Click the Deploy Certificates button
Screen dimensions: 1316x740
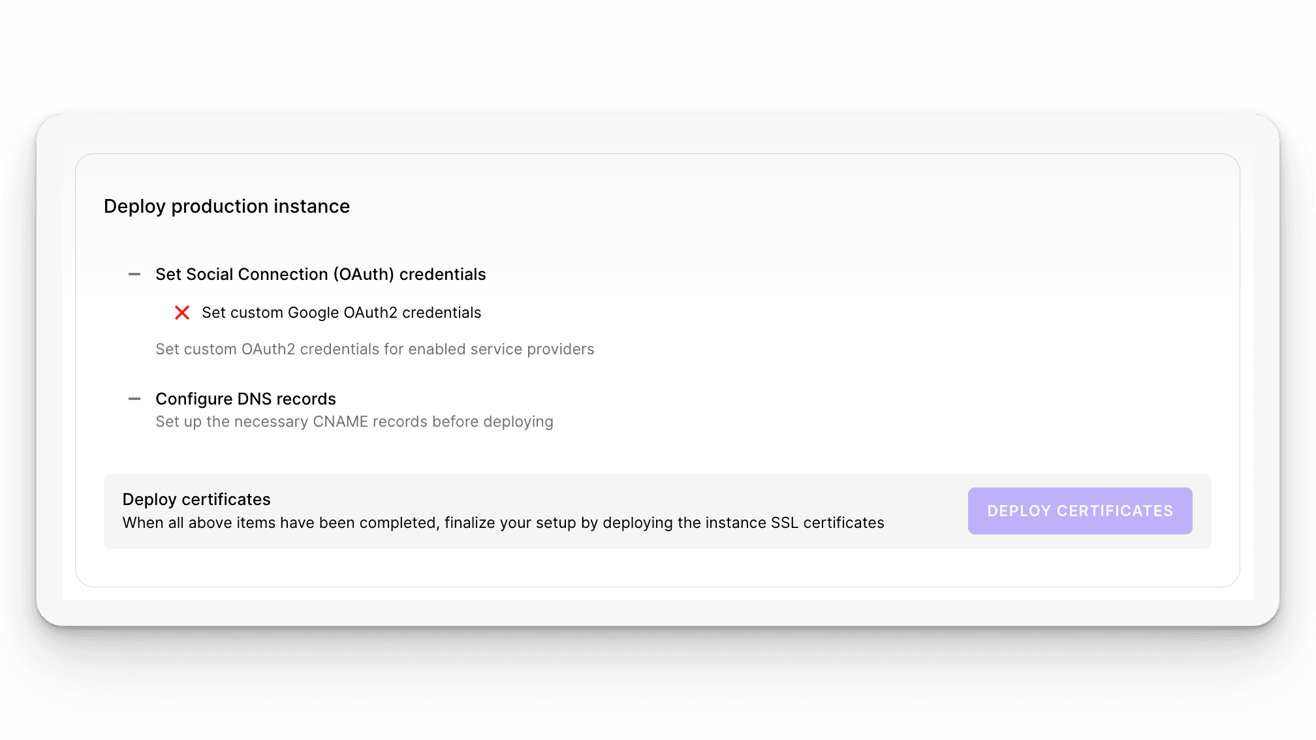pyautogui.click(x=1080, y=511)
